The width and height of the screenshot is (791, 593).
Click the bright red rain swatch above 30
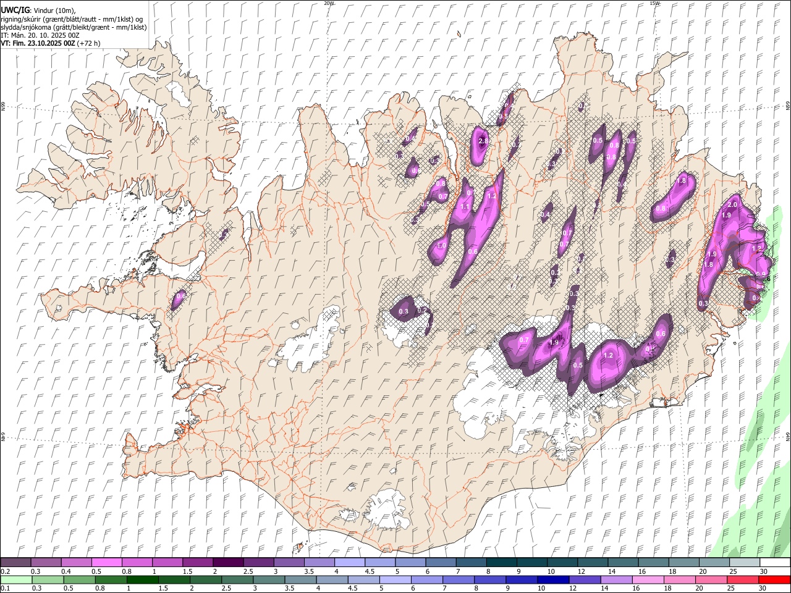(x=774, y=580)
